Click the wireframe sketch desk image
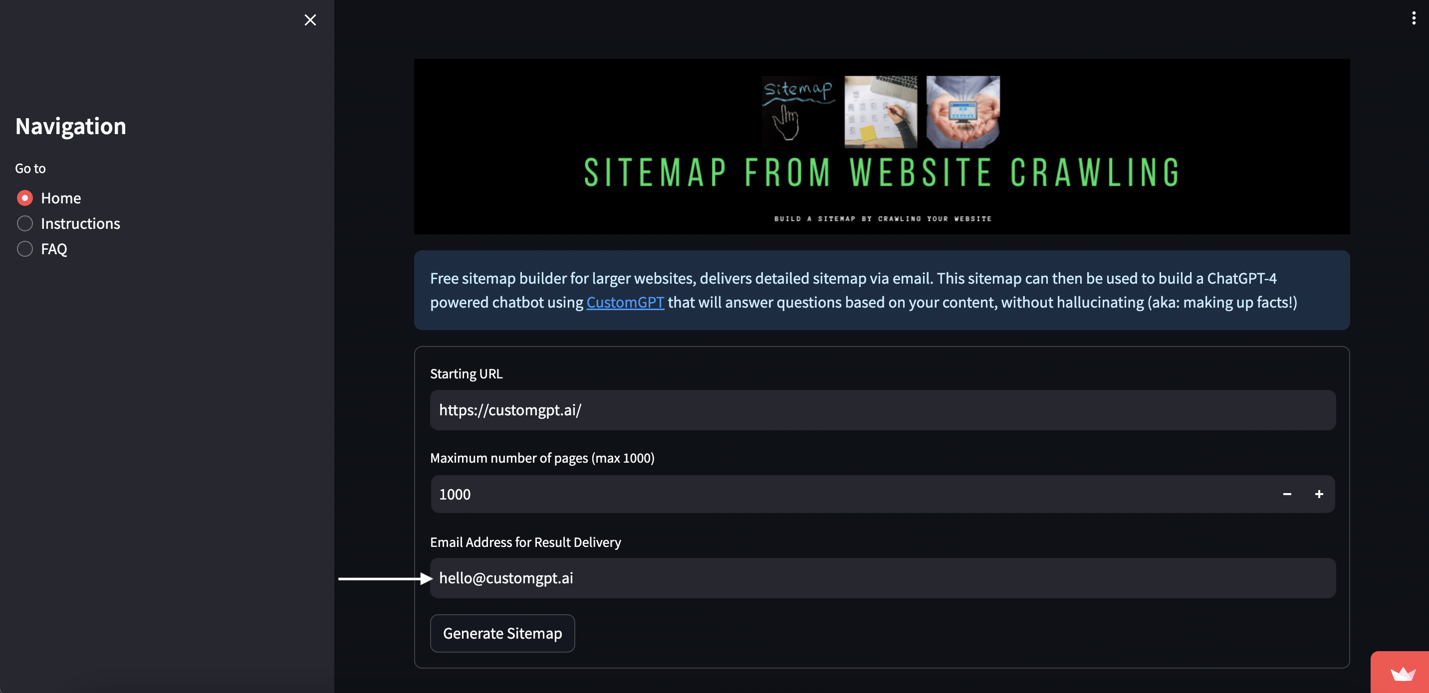Screen dimensions: 1429x693 (x=880, y=112)
